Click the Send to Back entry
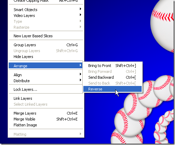 pos(112,83)
